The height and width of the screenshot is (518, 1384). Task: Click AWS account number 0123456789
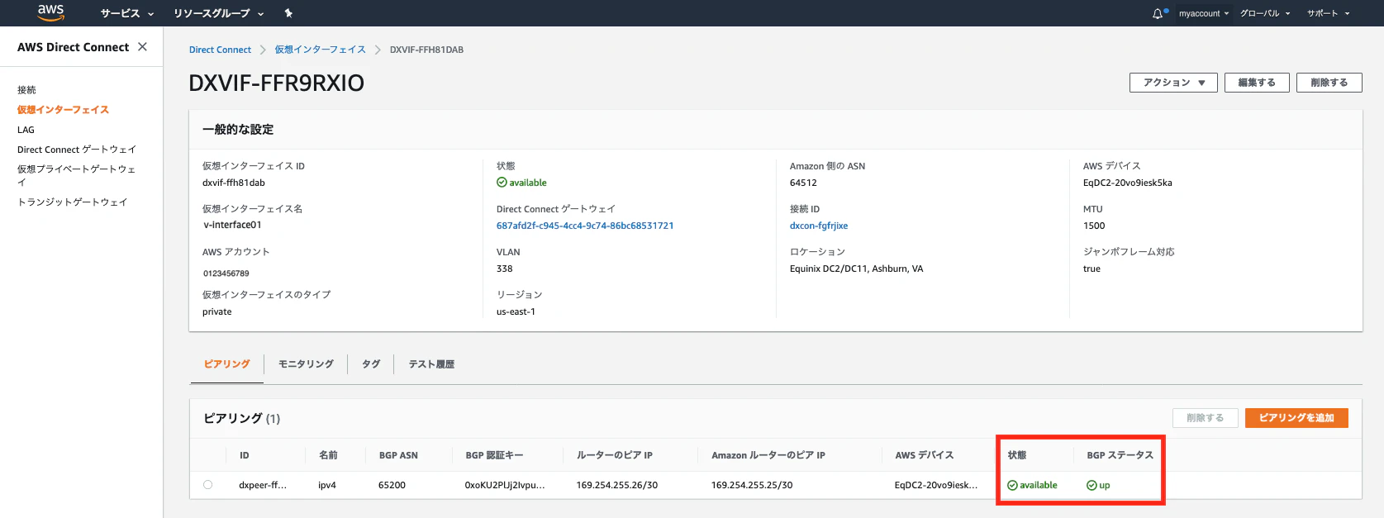click(226, 273)
